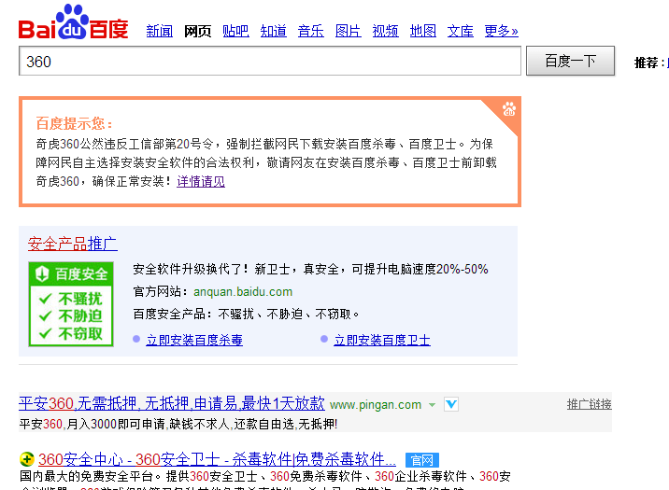Select the 网页 tab
Image resolution: width=669 pixels, height=490 pixels.
197,31
